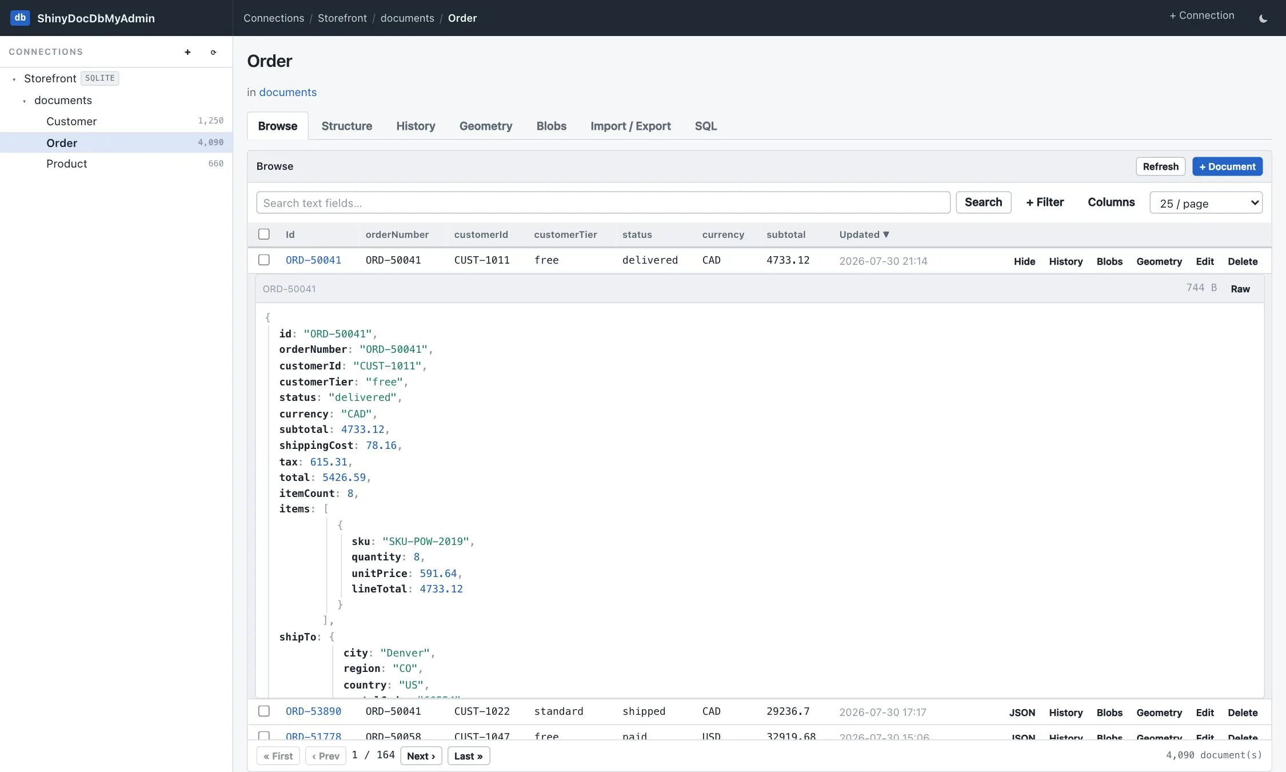The height and width of the screenshot is (772, 1286).
Task: Open the Import / Export tab
Action: pyautogui.click(x=630, y=126)
